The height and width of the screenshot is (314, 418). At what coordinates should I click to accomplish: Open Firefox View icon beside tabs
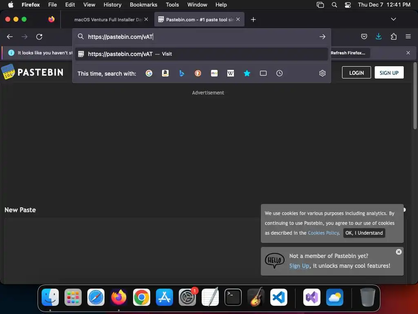51,19
